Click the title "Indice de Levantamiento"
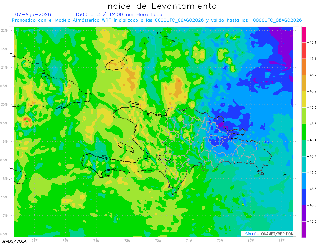Viewport: 316px width, 244px height. pyautogui.click(x=161, y=6)
